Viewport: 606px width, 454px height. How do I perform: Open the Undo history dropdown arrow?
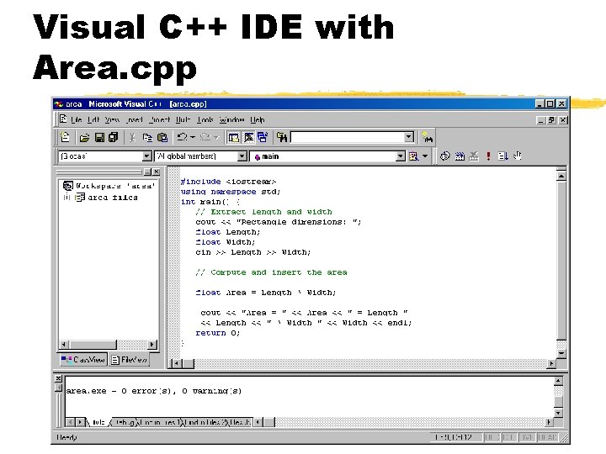[x=193, y=137]
